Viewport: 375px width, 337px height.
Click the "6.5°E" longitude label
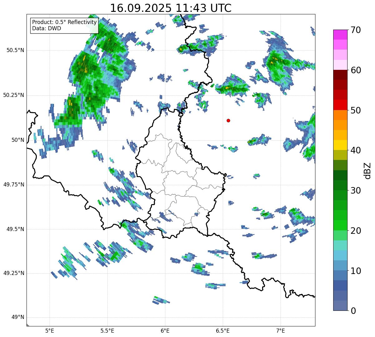tap(223, 331)
